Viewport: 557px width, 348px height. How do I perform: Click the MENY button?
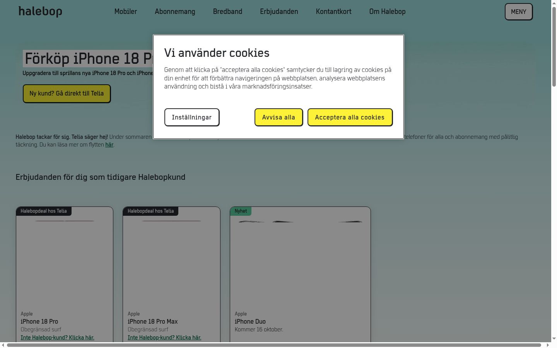(x=519, y=12)
